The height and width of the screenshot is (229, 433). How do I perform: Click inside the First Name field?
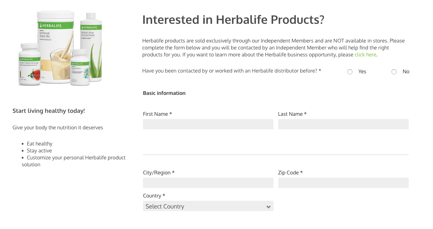click(x=208, y=124)
